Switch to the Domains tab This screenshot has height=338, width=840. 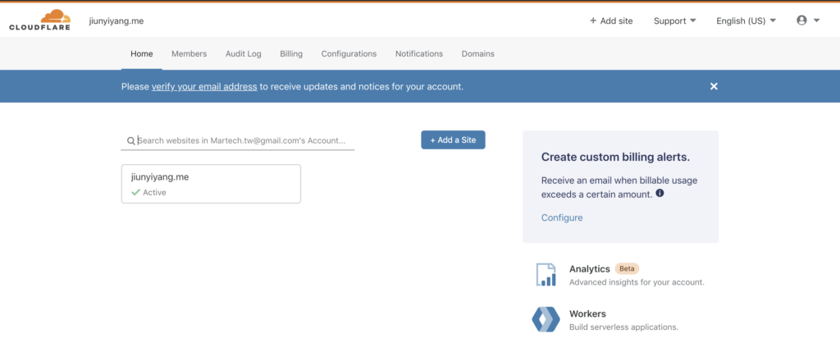[478, 53]
